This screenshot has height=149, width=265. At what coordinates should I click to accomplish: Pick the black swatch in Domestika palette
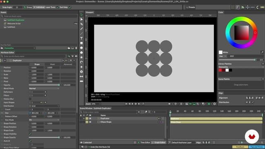[x=231, y=70]
